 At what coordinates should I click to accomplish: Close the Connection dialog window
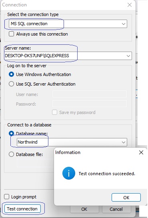coord(130,5)
